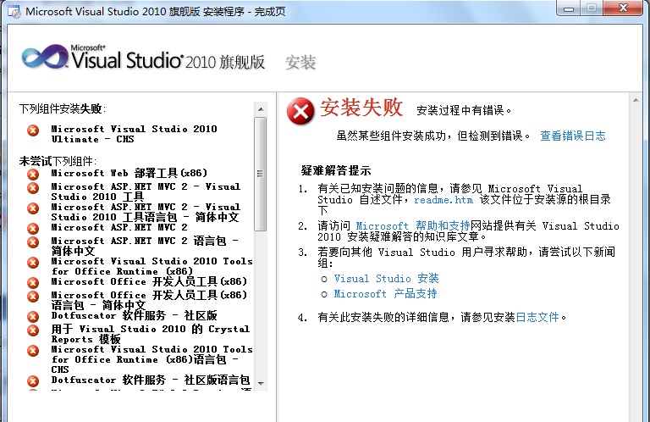The image size is (650, 422).
Task: Open the 查看错误日志 link
Action: [573, 136]
